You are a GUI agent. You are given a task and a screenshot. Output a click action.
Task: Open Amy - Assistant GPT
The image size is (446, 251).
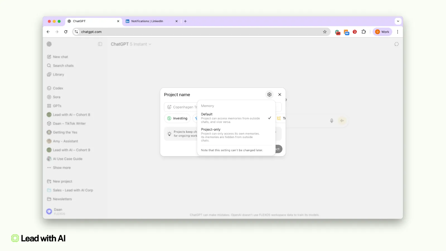[62, 141]
